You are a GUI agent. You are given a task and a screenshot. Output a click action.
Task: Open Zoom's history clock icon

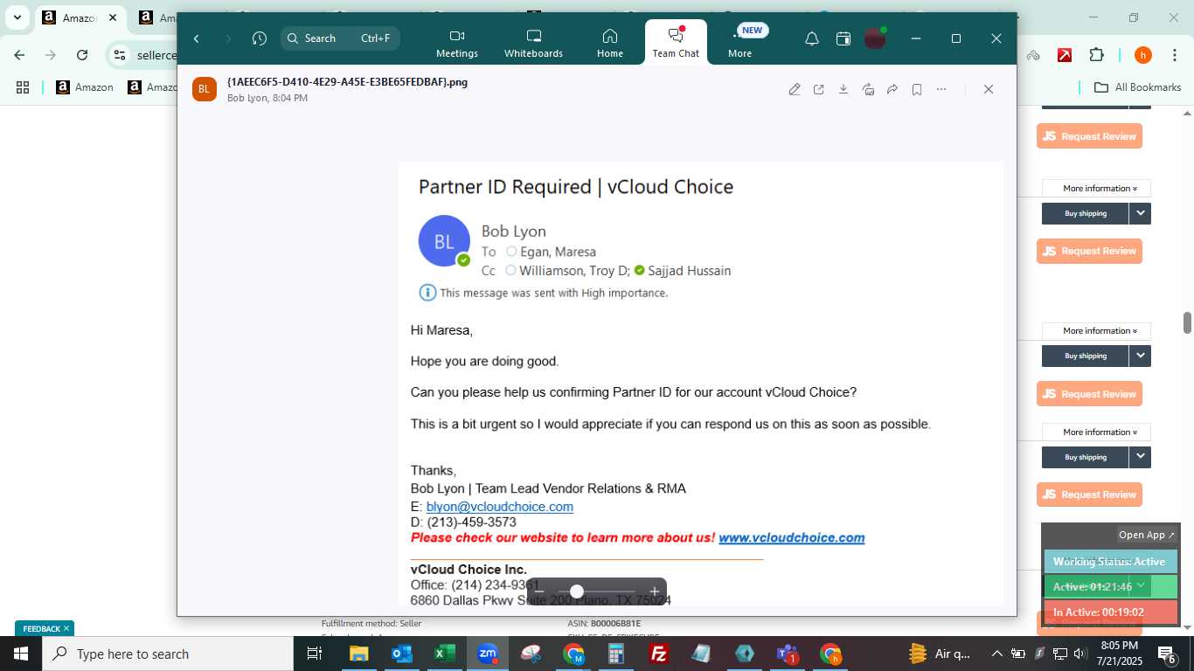[260, 38]
